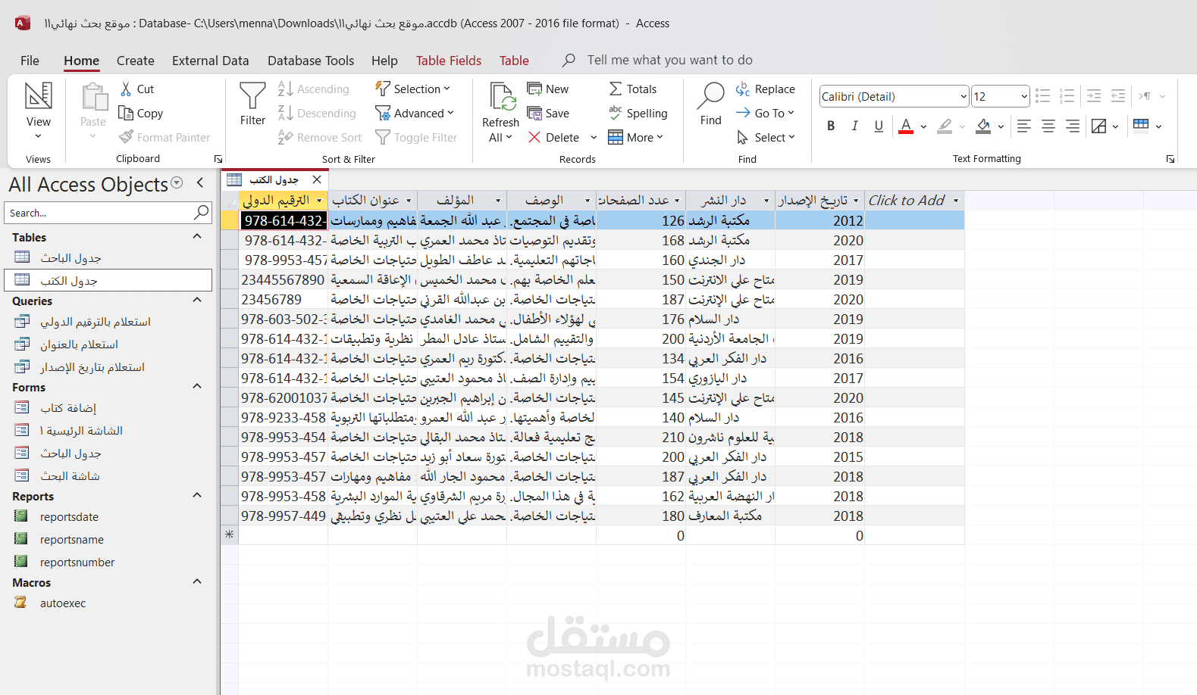Open font size 12 dropdown
The height and width of the screenshot is (695, 1197).
(1024, 96)
